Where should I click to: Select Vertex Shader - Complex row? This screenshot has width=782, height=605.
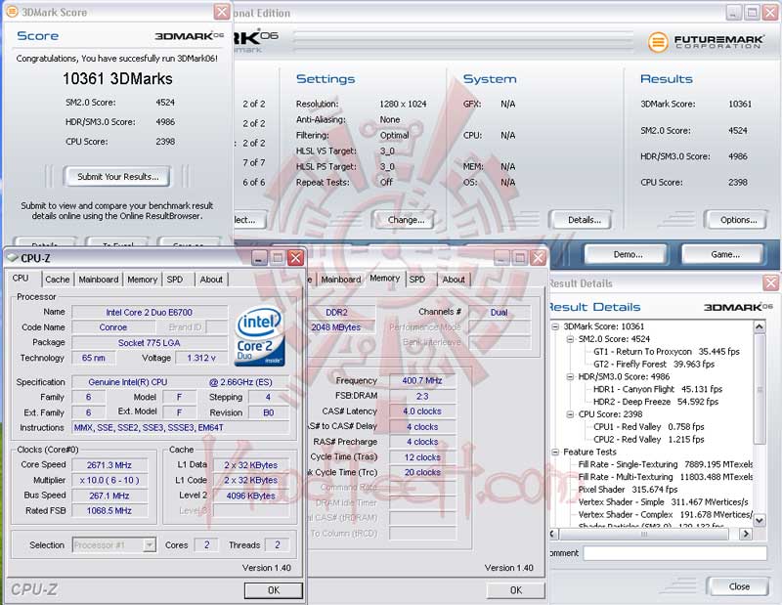pos(666,514)
